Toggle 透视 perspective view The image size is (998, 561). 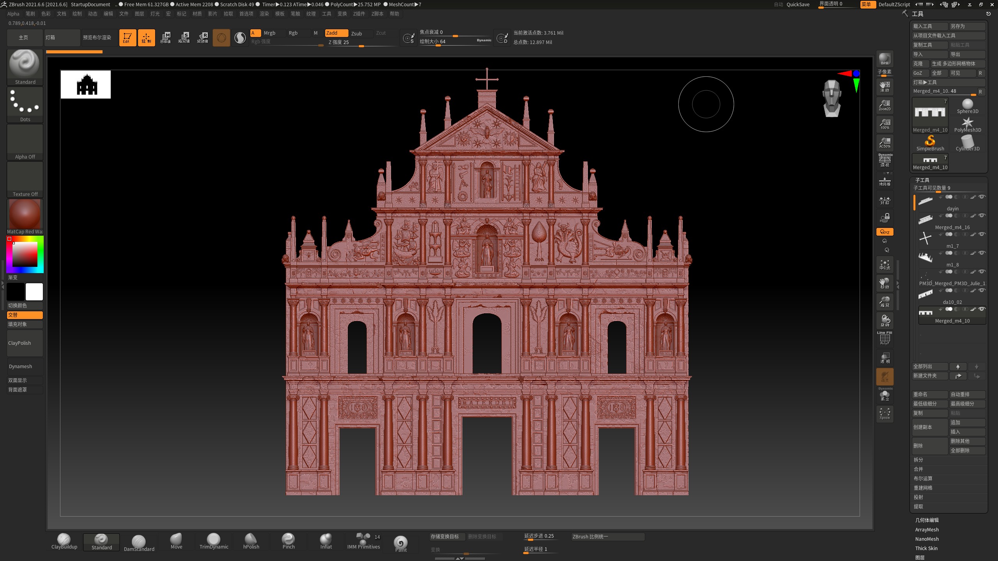tap(885, 161)
